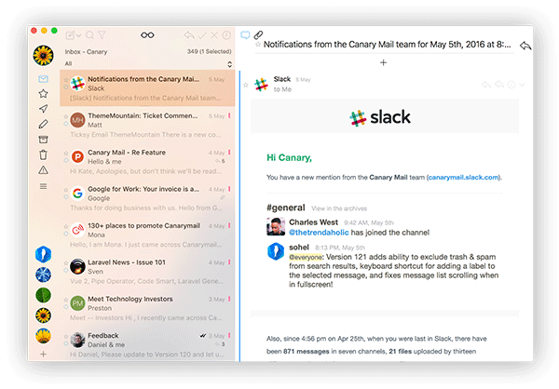Open the Starred folder sidebar icon
559x389 pixels.
43,94
